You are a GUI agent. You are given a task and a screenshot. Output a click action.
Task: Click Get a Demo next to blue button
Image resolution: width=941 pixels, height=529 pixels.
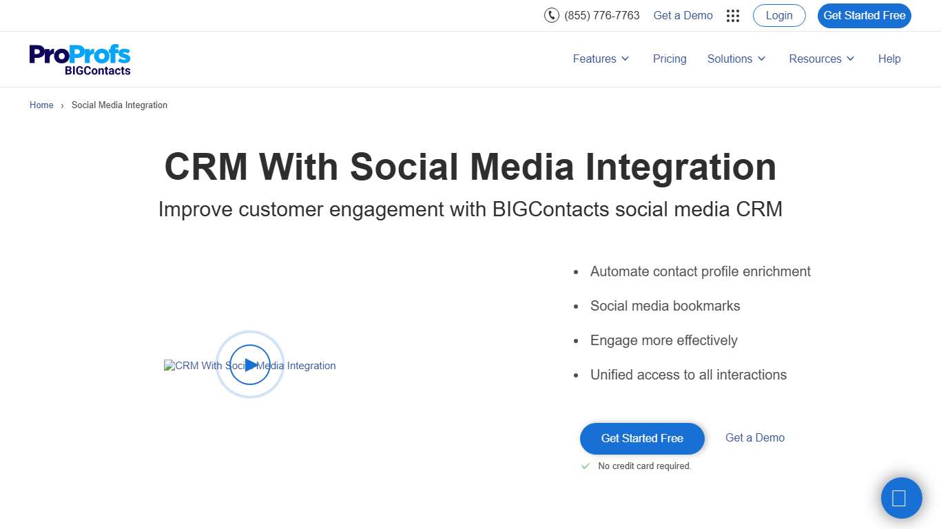[754, 438]
